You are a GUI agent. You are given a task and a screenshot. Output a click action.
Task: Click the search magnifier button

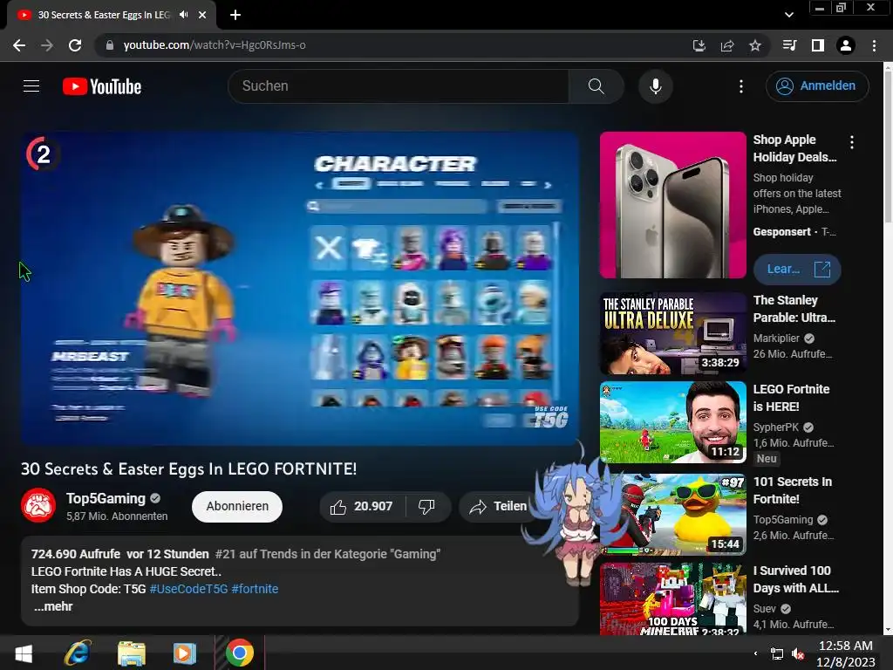pyautogui.click(x=596, y=86)
